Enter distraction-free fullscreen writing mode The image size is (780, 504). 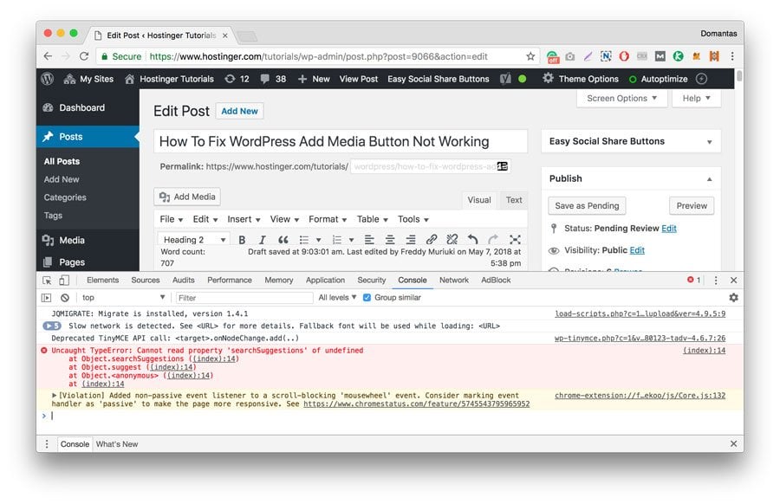(515, 239)
